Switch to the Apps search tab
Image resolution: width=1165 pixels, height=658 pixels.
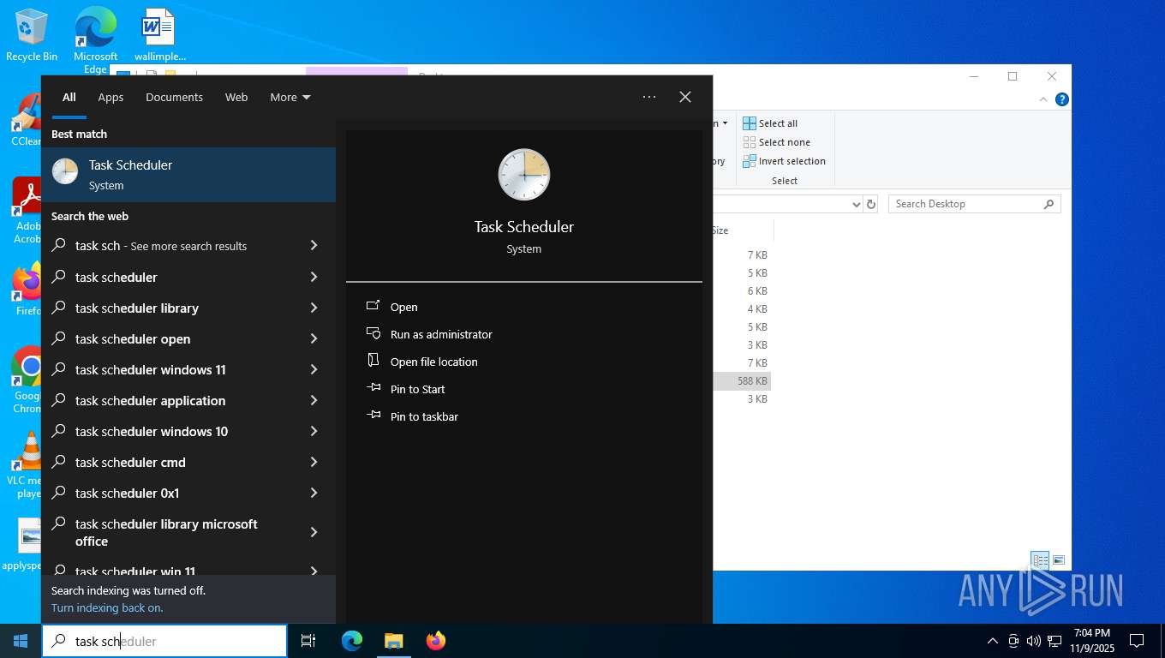pyautogui.click(x=111, y=97)
